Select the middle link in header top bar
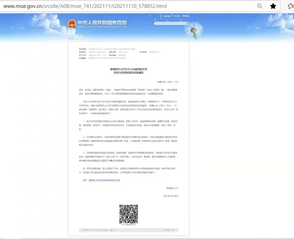The width and height of the screenshot is (294, 239). [177, 16]
